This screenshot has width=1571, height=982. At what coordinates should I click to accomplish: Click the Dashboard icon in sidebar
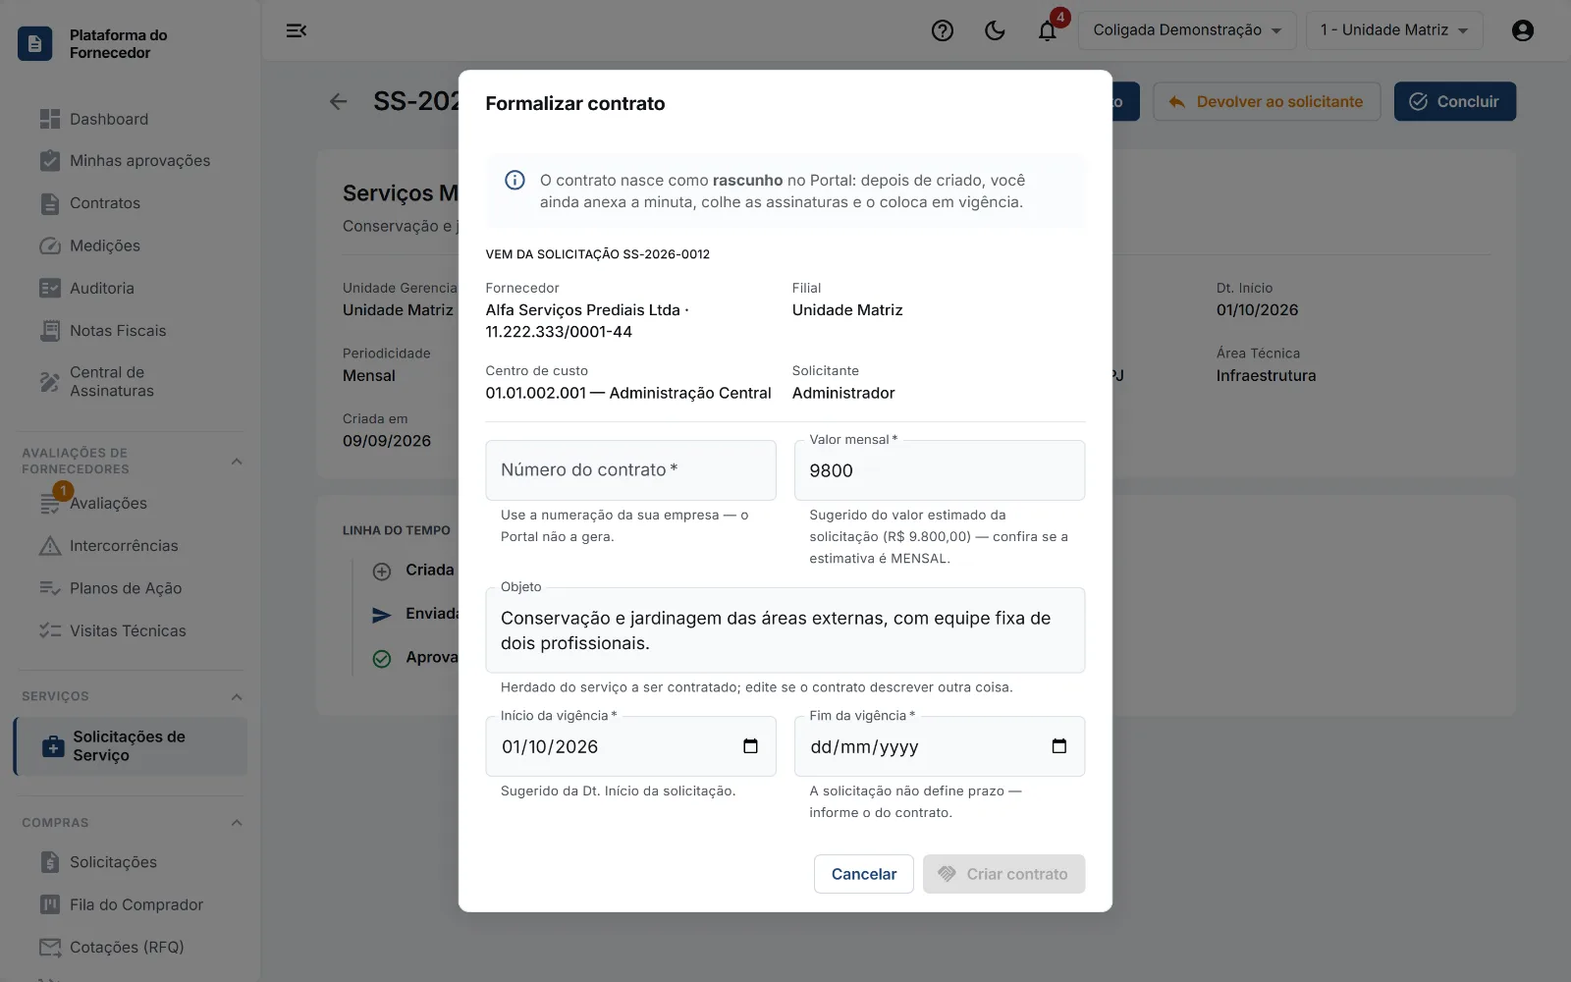point(50,119)
